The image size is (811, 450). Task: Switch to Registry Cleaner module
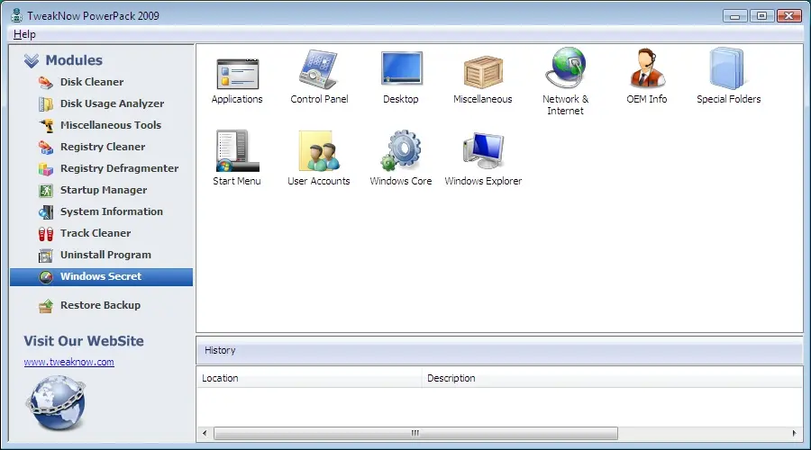[102, 147]
